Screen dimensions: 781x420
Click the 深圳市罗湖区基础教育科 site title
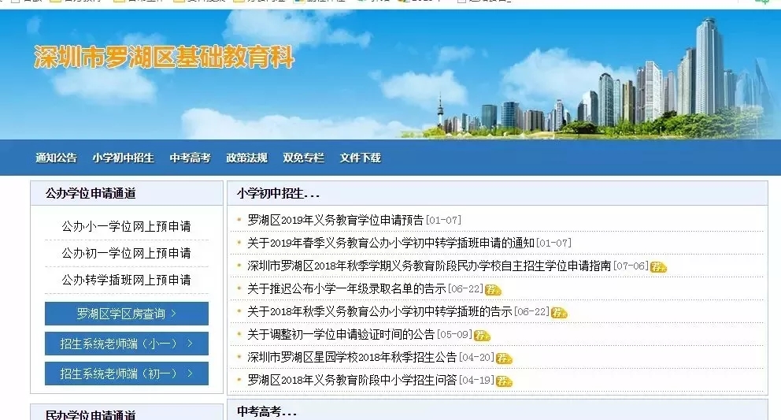[x=164, y=58]
